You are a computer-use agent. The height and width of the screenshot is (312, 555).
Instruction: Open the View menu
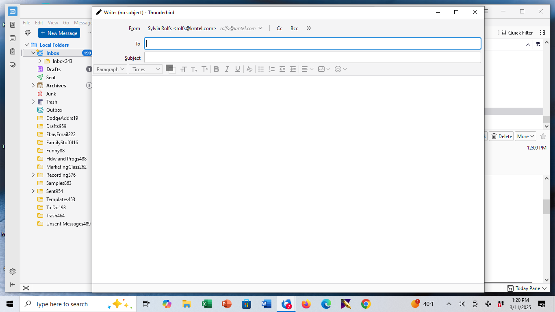[x=53, y=23]
